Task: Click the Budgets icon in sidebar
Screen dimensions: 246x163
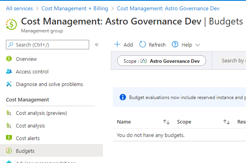Action: tap(9, 151)
